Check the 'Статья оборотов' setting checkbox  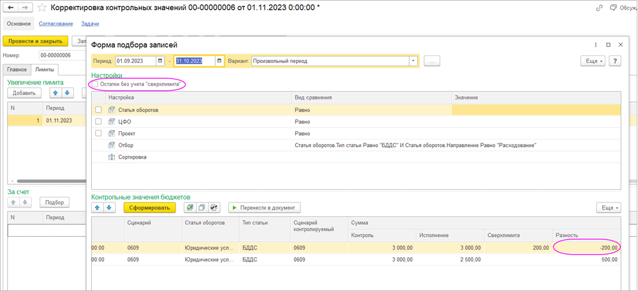(x=98, y=110)
